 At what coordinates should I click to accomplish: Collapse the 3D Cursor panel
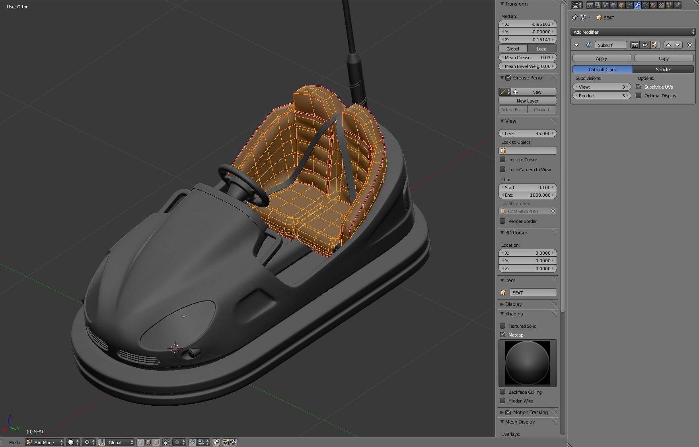pos(502,232)
